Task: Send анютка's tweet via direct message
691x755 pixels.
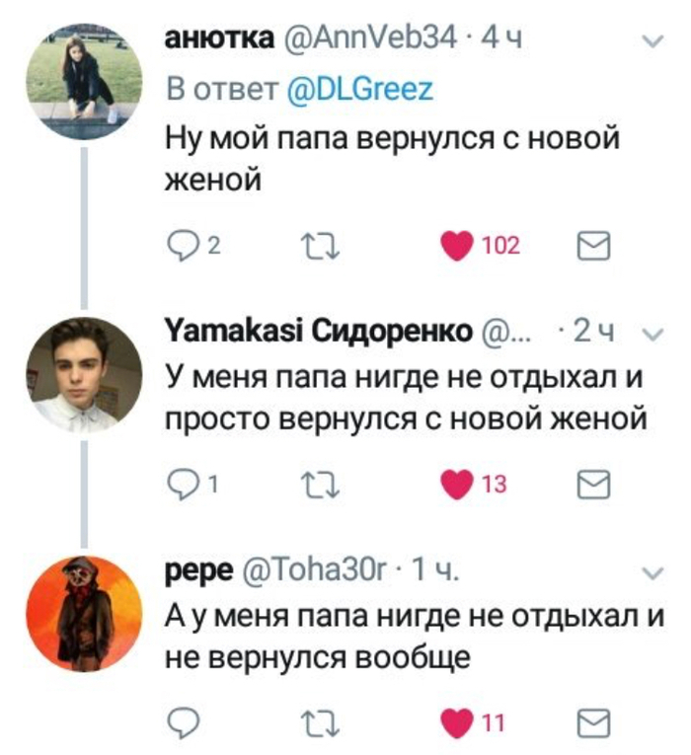Action: [594, 246]
